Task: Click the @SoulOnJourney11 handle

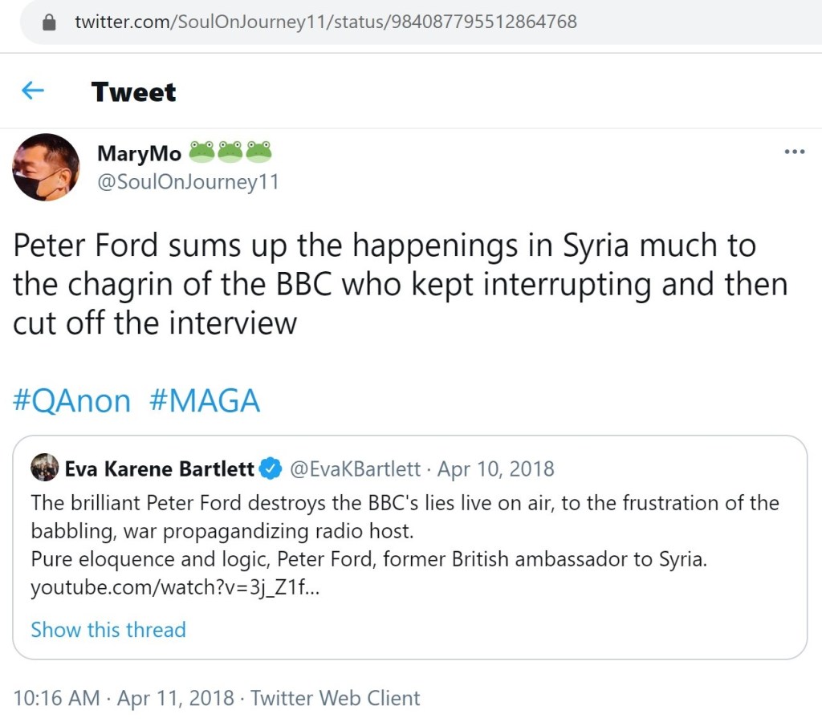Action: pyautogui.click(x=188, y=182)
